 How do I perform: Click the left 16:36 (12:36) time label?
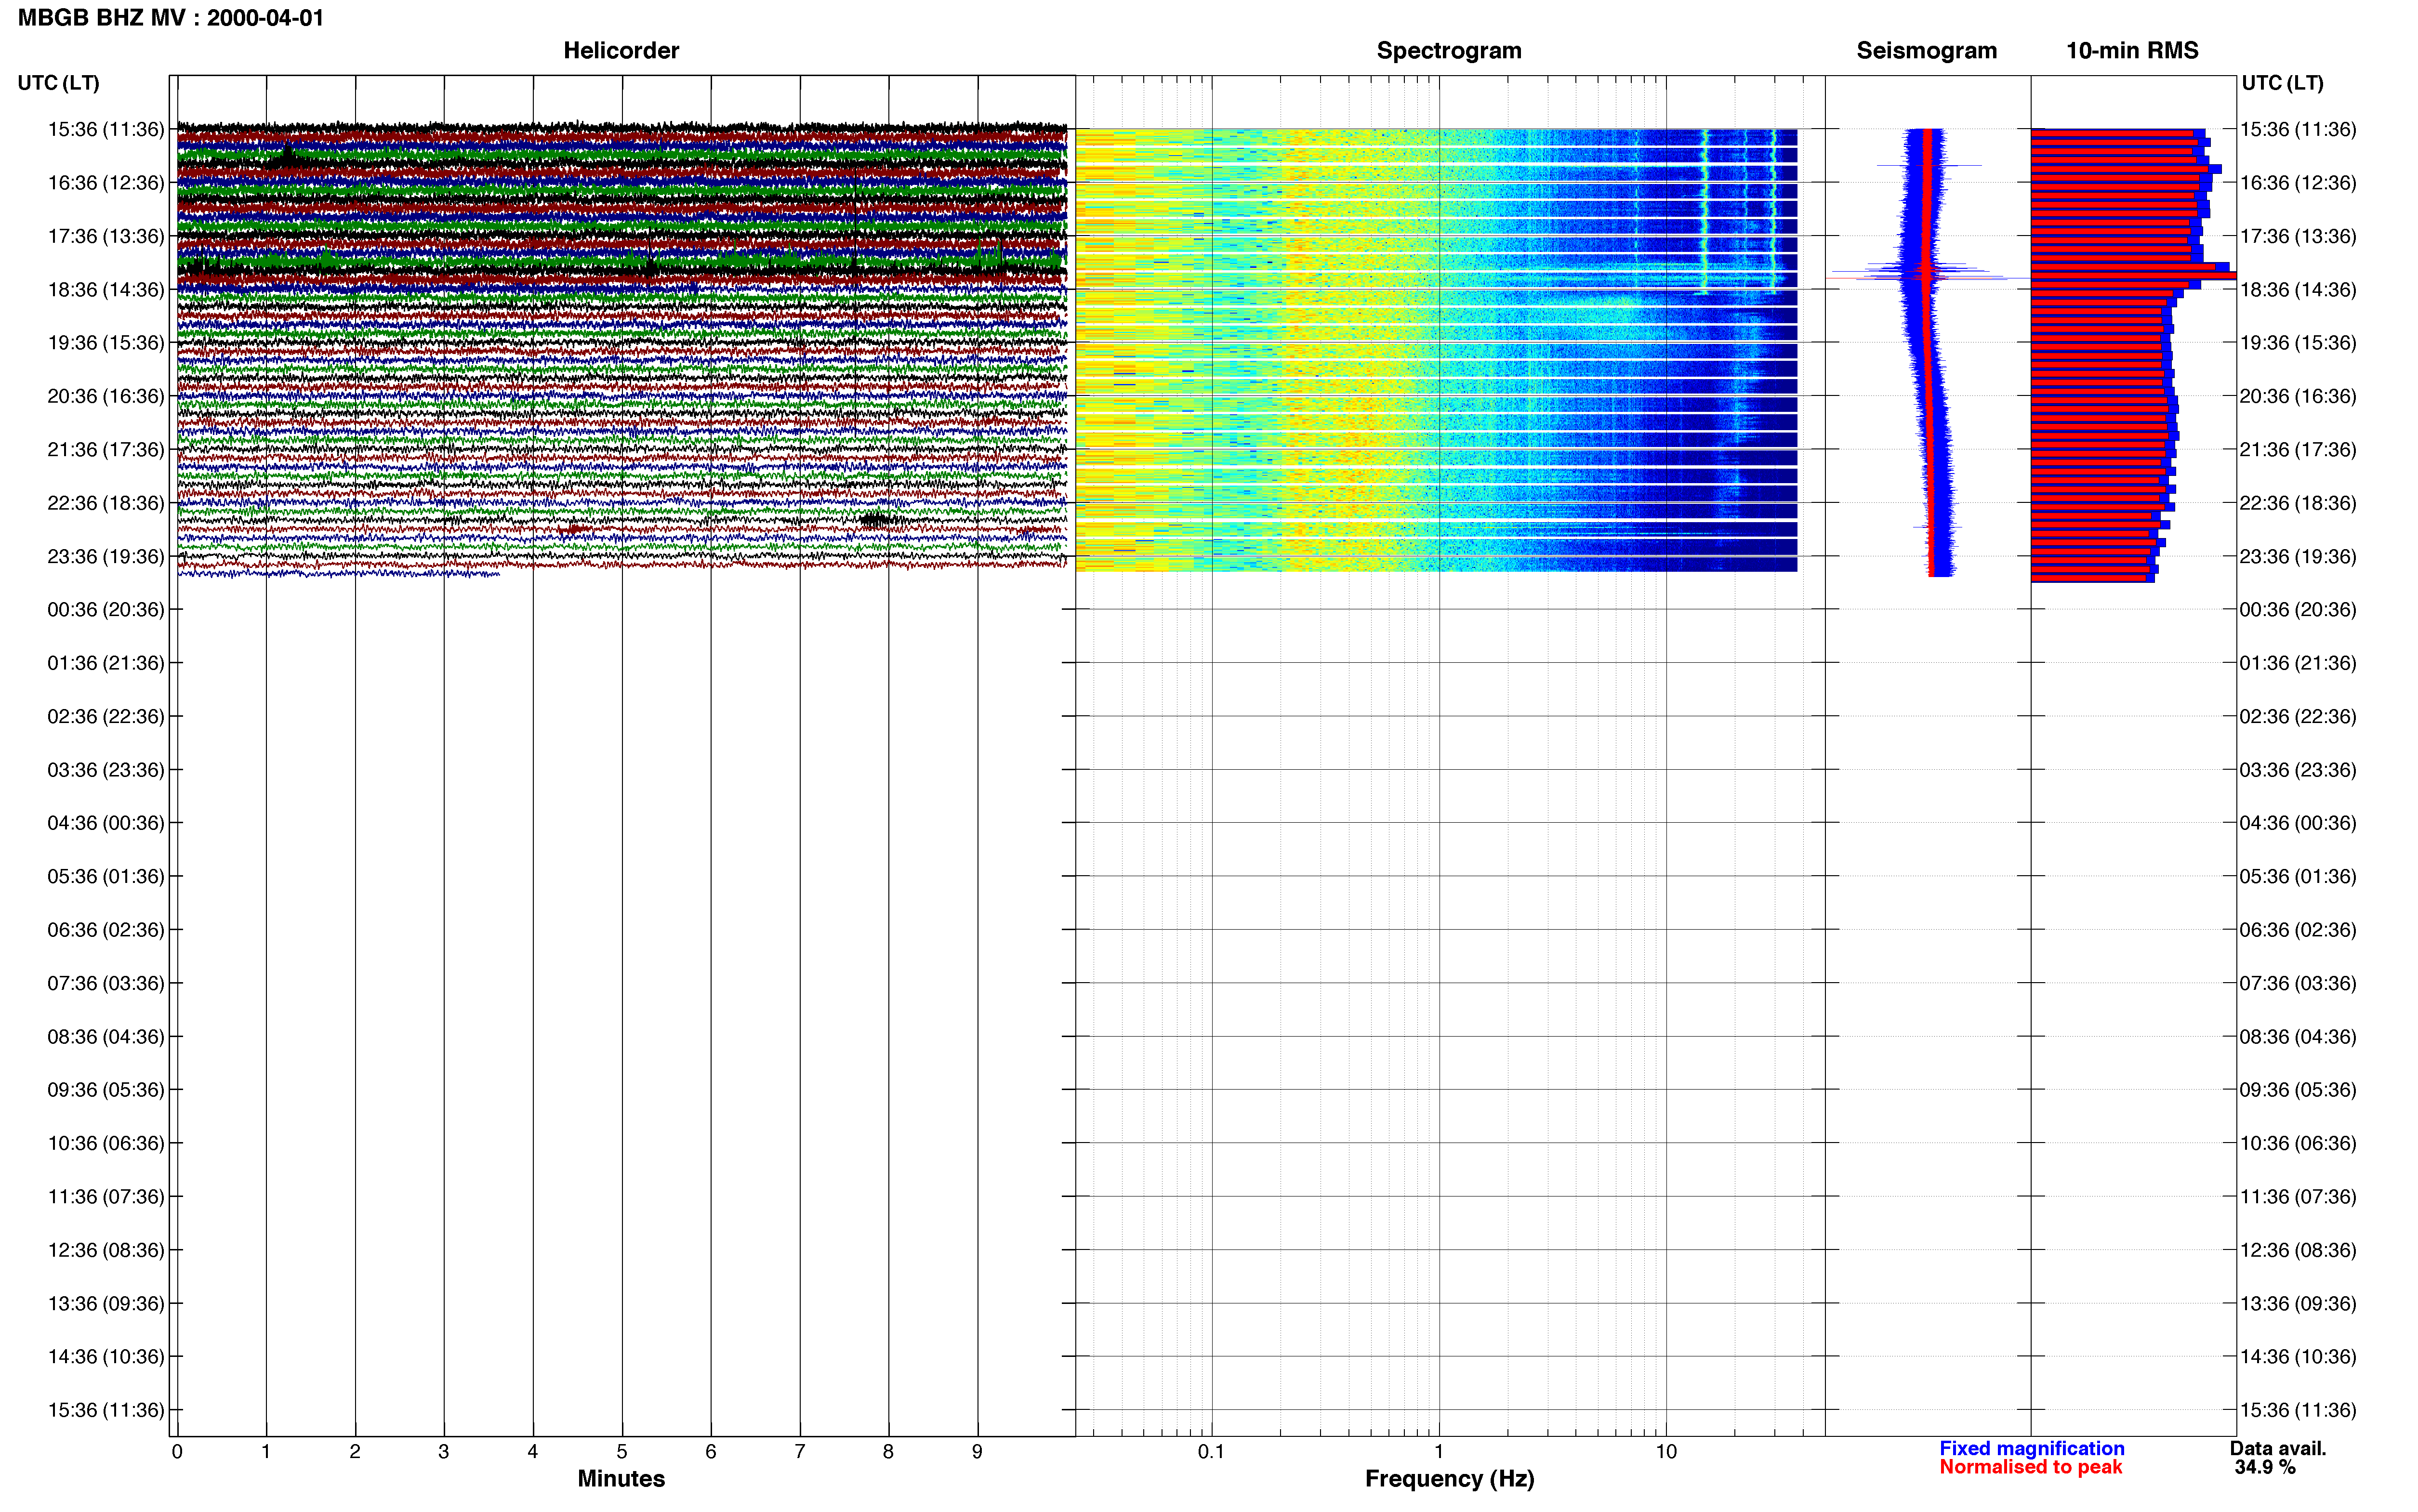click(106, 182)
